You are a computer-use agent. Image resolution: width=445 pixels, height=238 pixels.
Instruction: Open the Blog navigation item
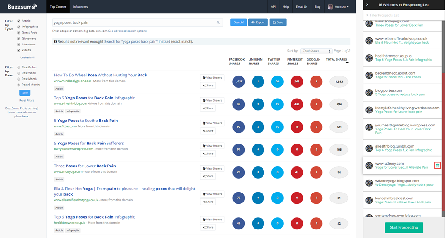pyautogui.click(x=318, y=7)
